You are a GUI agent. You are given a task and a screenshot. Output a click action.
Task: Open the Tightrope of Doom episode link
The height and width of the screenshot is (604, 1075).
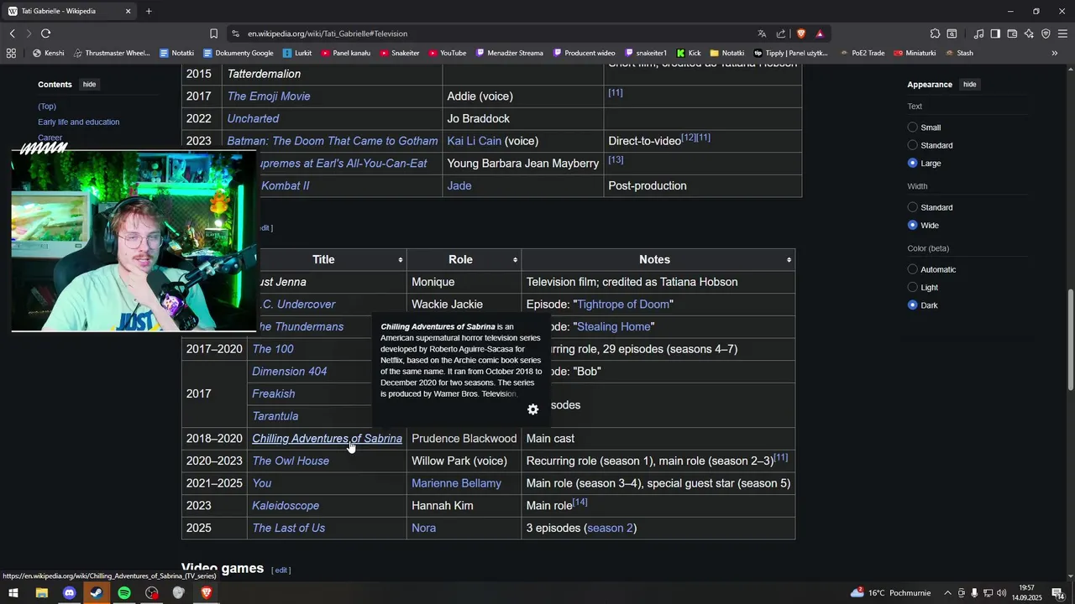pos(623,305)
